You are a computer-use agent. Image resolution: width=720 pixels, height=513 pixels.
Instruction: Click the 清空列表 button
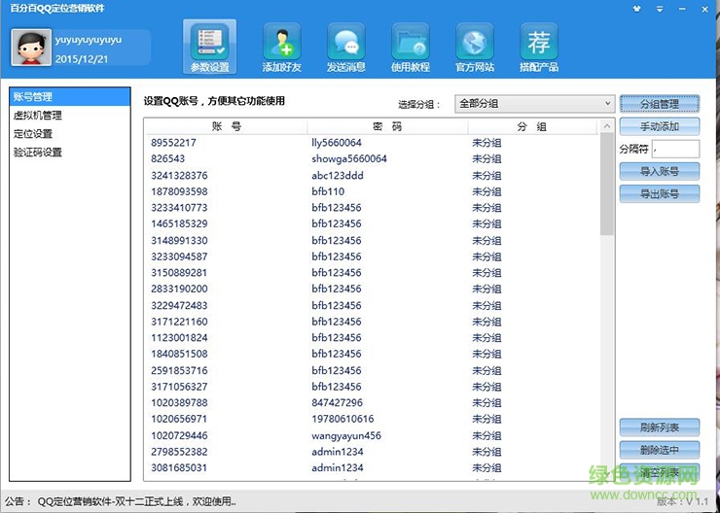point(660,472)
